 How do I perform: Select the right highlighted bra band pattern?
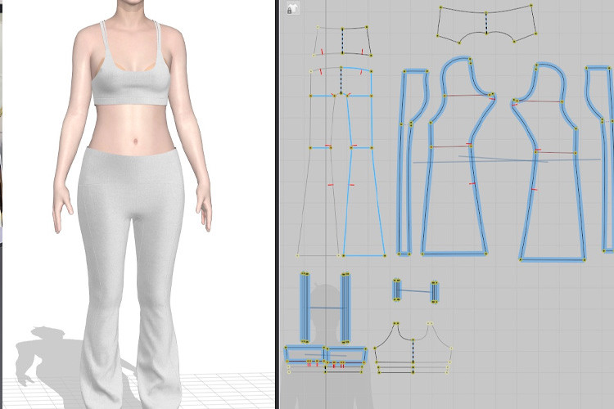[x=346, y=355]
